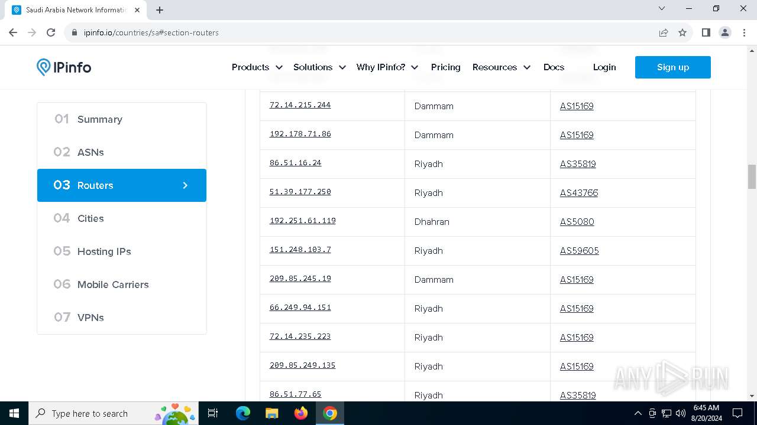Jump to 04 Cities section
Viewport: 757px width, 425px height.
(x=122, y=218)
